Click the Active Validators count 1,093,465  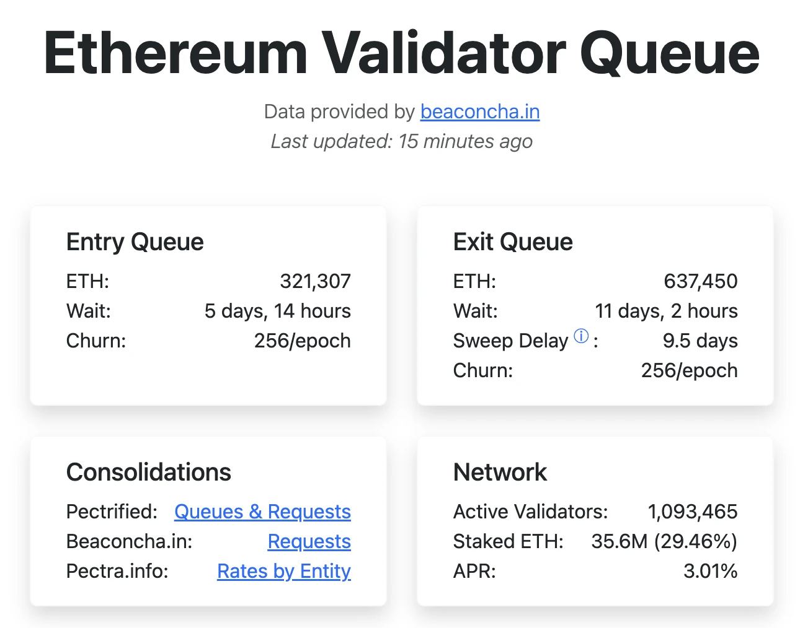pos(692,512)
